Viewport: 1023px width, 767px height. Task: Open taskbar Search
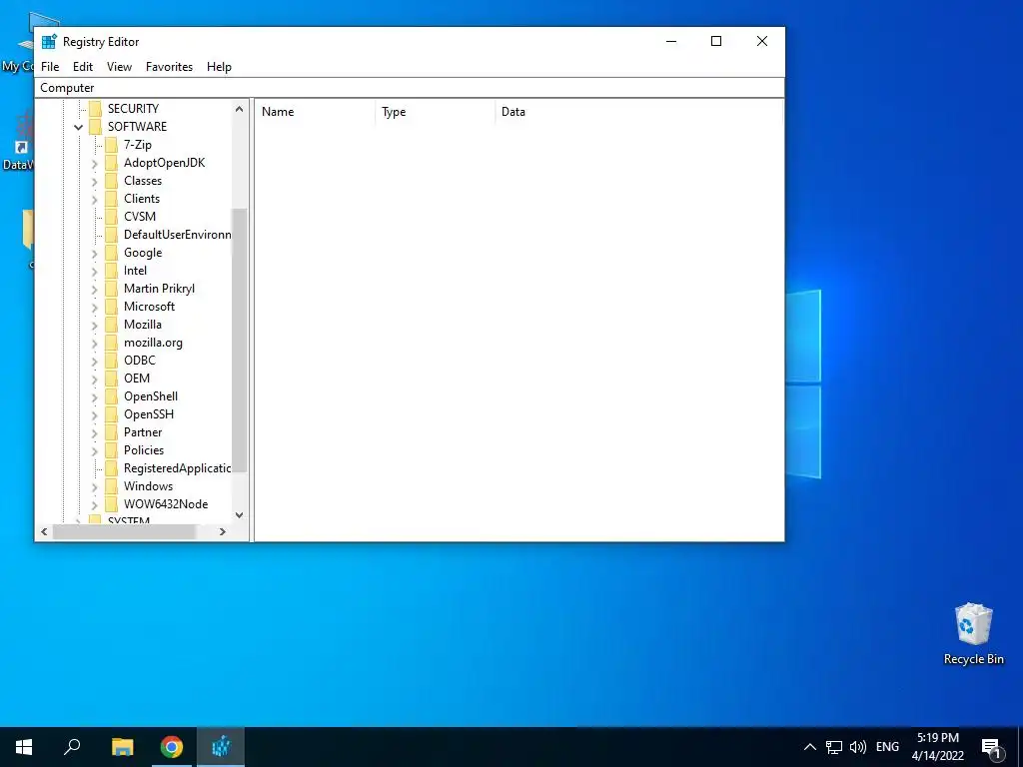click(x=72, y=747)
